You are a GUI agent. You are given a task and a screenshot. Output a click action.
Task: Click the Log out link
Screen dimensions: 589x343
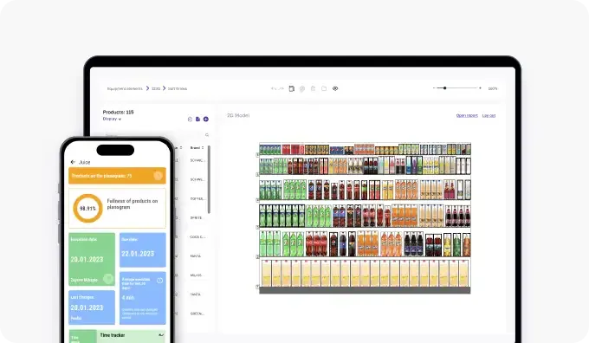pos(489,115)
